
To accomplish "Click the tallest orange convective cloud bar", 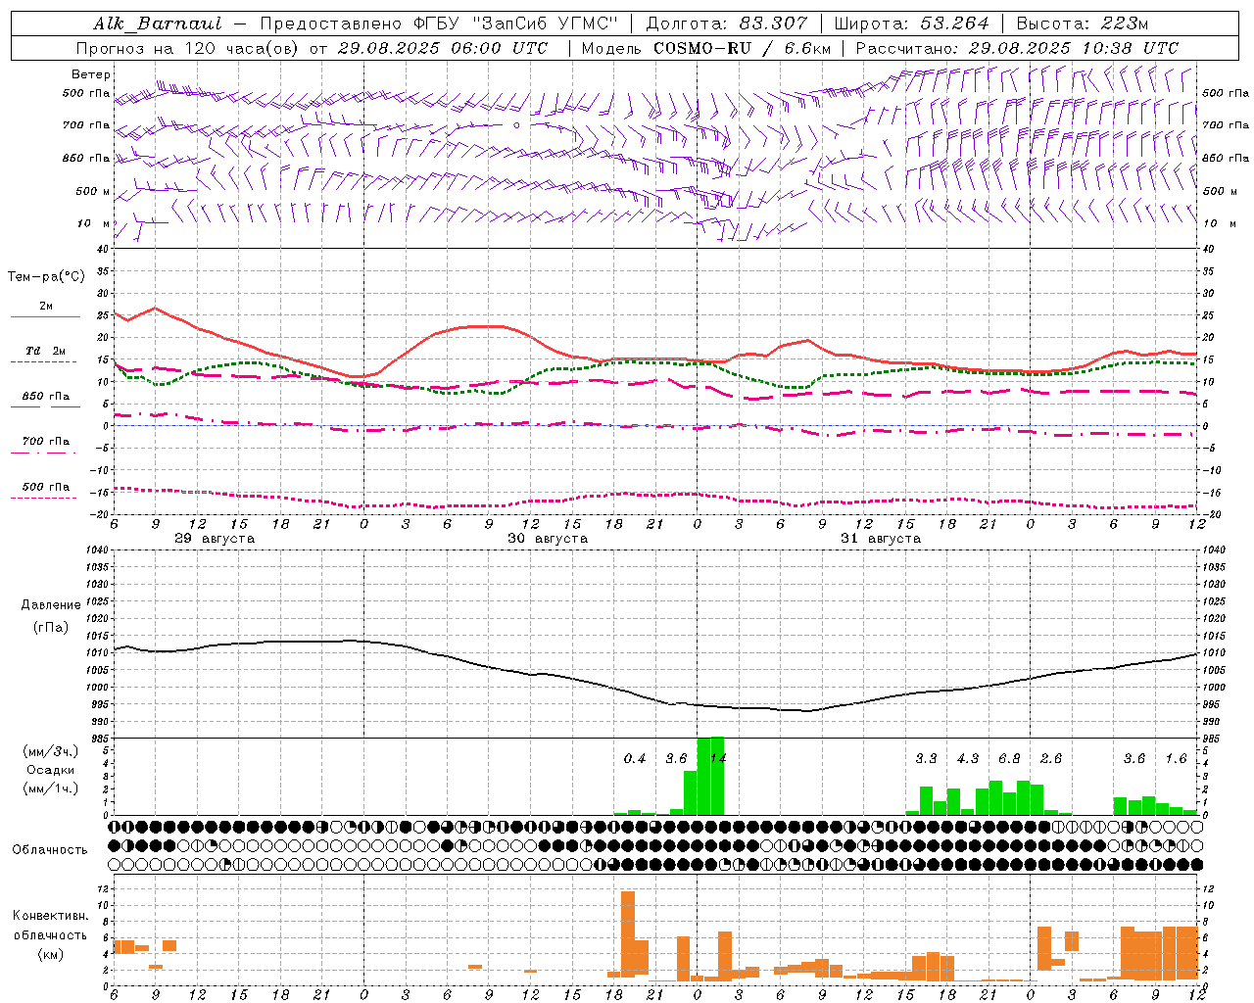I will [628, 933].
